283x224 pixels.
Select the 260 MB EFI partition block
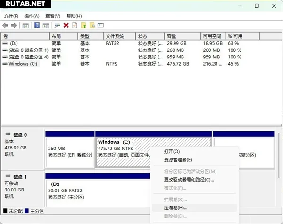(x=70, y=151)
